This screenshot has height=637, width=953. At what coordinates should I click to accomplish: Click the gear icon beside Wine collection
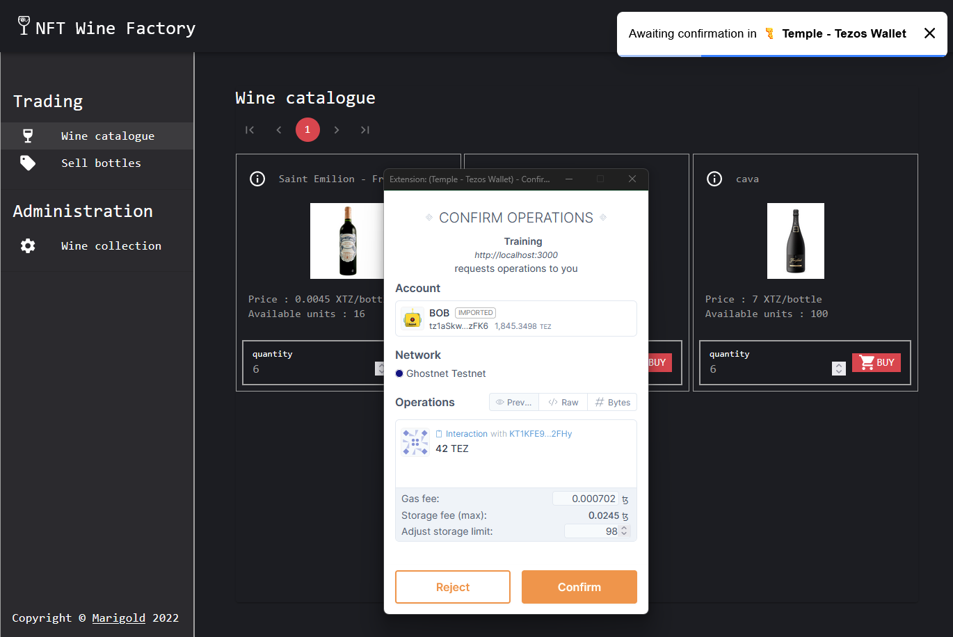(x=28, y=245)
